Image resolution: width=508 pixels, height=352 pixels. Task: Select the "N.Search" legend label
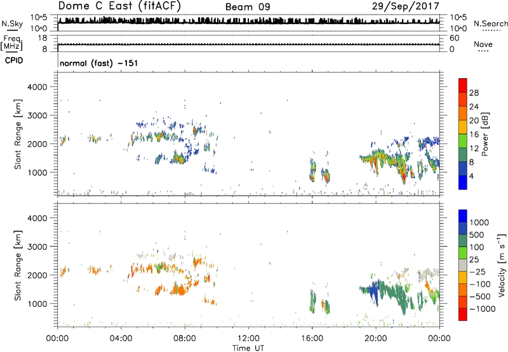pyautogui.click(x=490, y=24)
